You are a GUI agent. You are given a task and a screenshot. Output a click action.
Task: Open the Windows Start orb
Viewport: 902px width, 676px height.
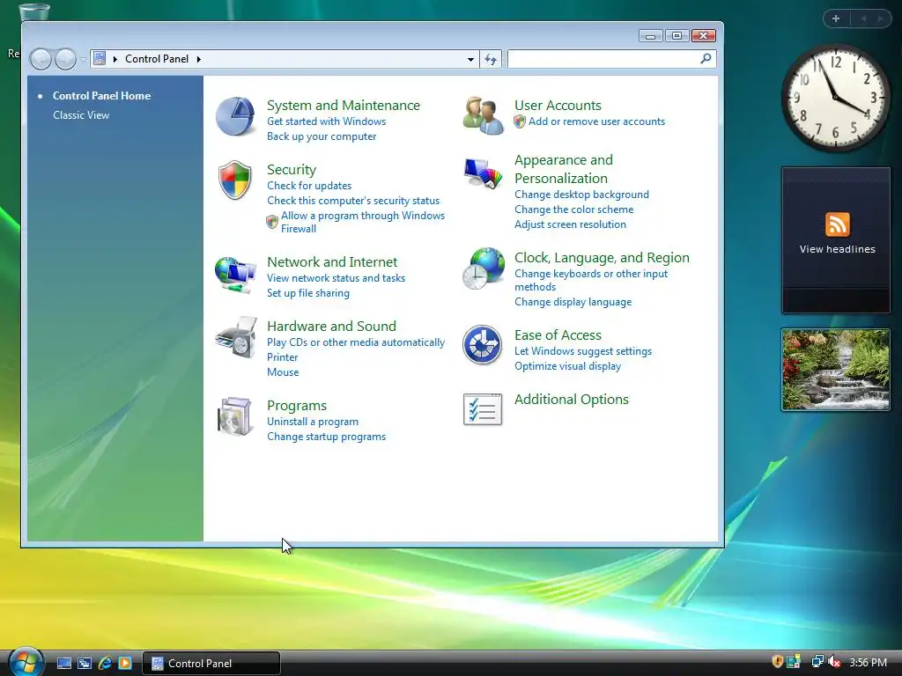click(26, 662)
